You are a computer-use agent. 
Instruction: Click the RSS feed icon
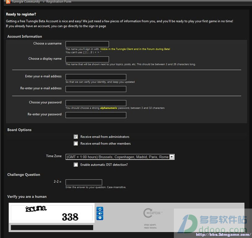point(8,2)
